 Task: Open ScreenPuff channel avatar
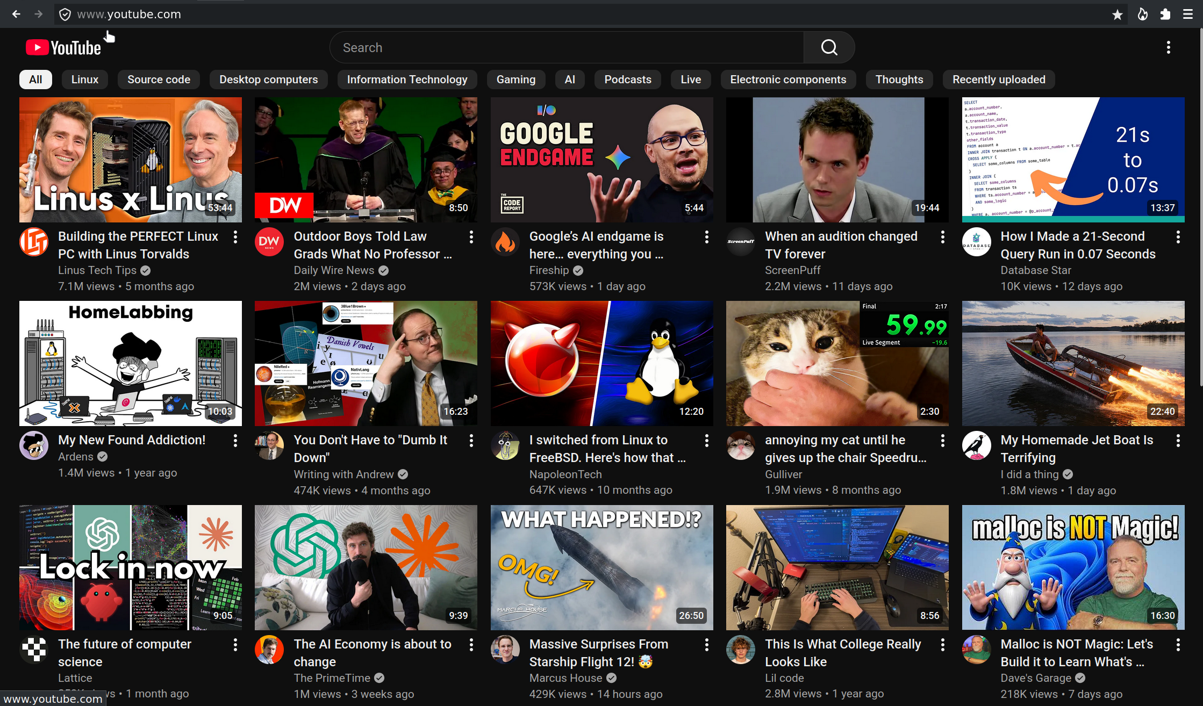pyautogui.click(x=741, y=242)
